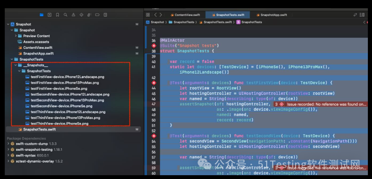372x179 pixels.
Task: Go forward with the editor forward arrow
Action: tap(161, 15)
